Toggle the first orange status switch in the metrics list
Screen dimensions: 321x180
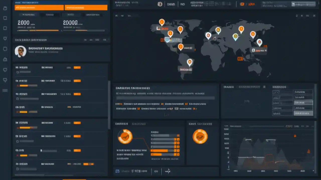[77, 67]
